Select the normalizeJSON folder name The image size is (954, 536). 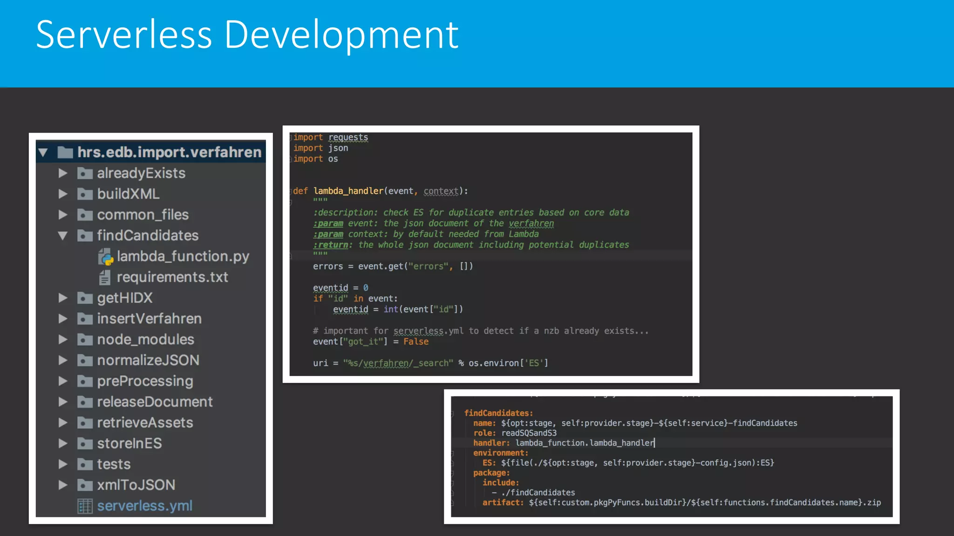pyautogui.click(x=148, y=360)
